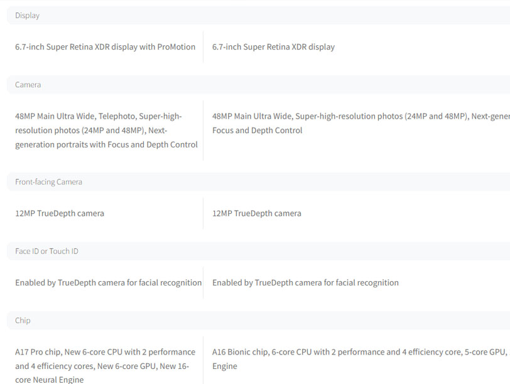Image resolution: width=510 pixels, height=384 pixels.
Task: Select '6.7-inch Super Retina XDR display' in second column
Action: 273,47
